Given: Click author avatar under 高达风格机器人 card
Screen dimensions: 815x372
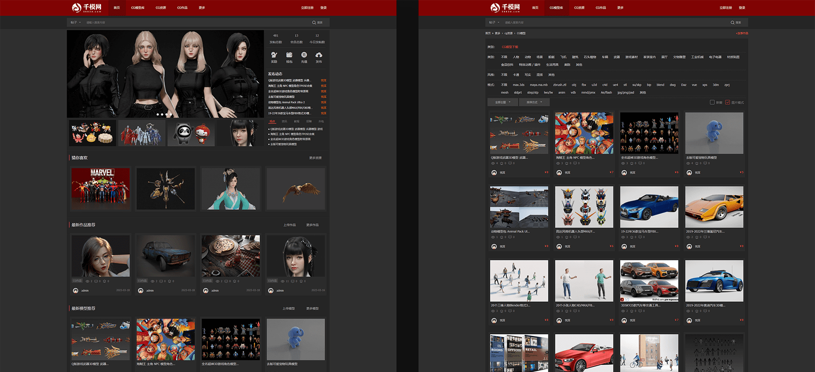Looking at the screenshot, I should click(559, 246).
